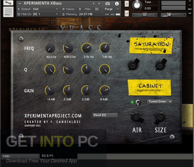Click the Q knob under 405.0 Hz

[x=68, y=69]
